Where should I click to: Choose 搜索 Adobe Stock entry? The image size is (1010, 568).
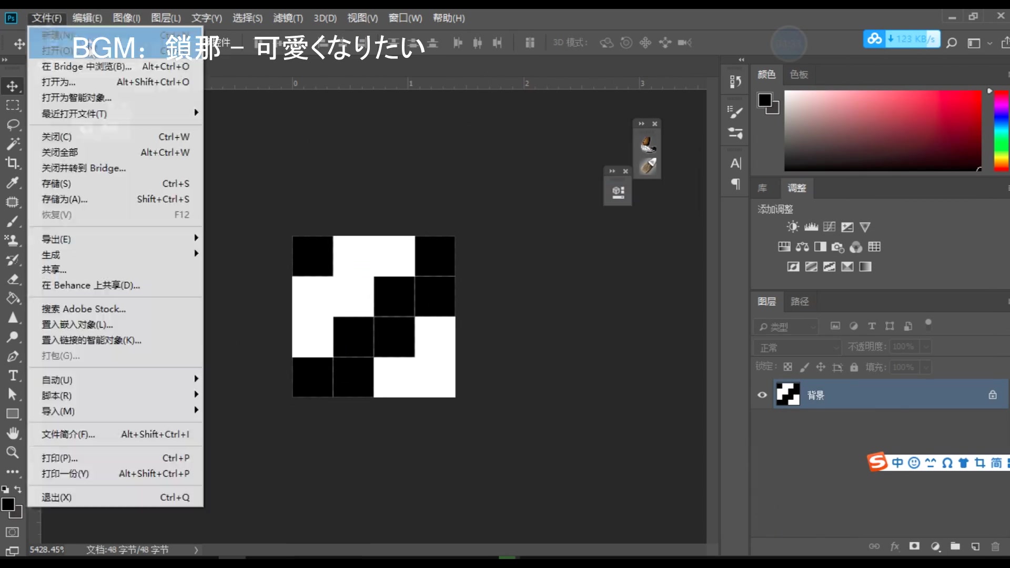pos(115,309)
